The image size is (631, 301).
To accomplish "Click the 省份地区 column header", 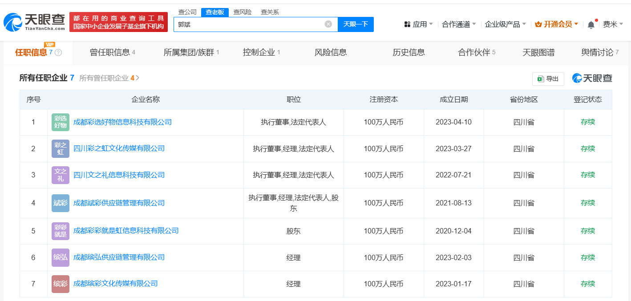I will (x=524, y=100).
